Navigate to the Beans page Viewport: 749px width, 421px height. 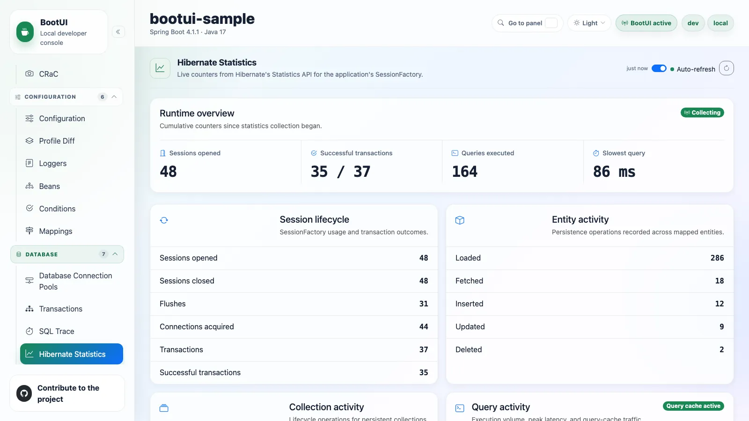(x=72, y=186)
